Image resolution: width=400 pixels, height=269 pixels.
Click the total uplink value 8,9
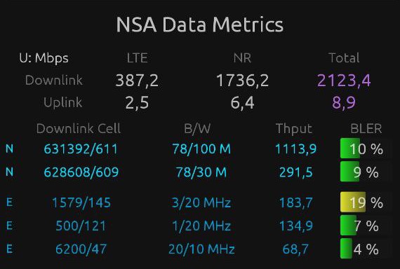point(344,103)
